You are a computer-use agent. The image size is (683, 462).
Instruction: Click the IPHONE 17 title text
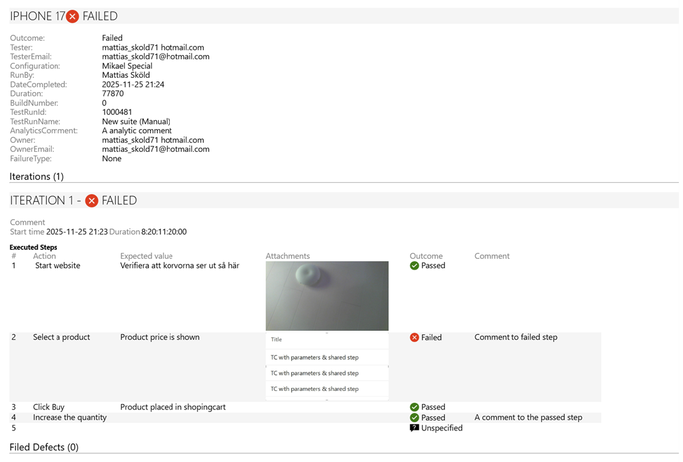click(38, 16)
